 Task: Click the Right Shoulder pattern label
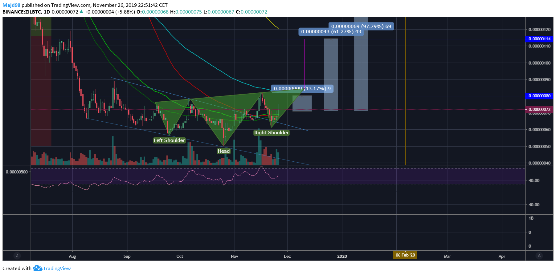(x=272, y=133)
